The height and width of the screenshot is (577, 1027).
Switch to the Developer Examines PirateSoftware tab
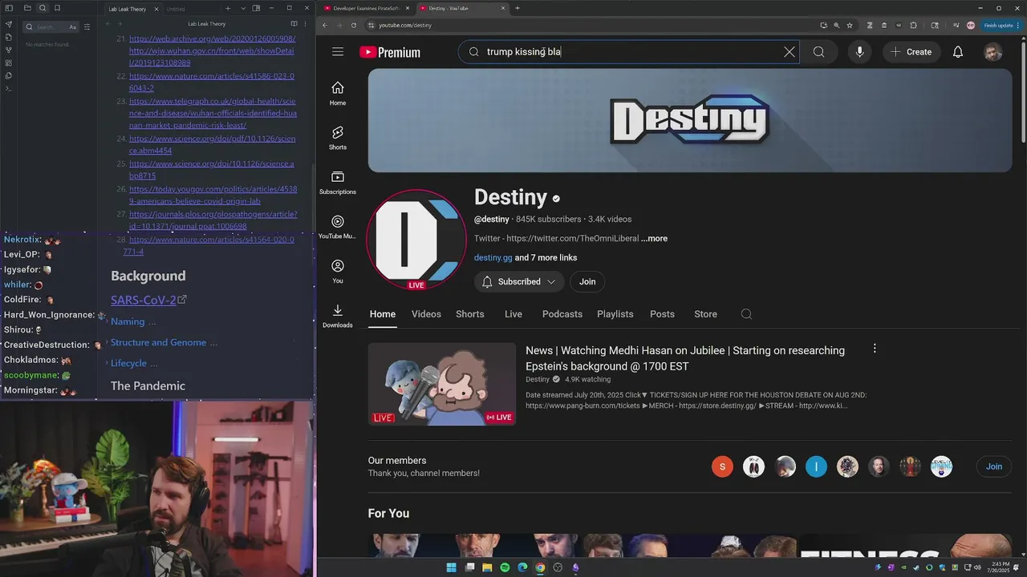pos(366,8)
